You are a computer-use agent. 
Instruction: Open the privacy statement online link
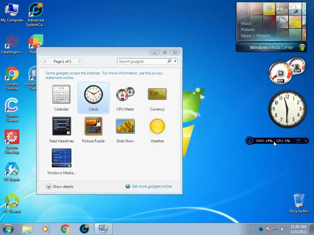tap(104, 75)
